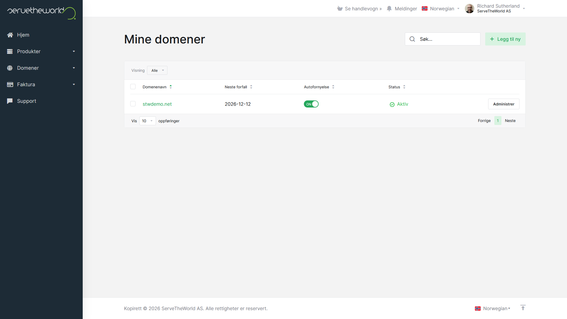Open the Support menu item
Viewport: 567px width, 319px height.
click(x=27, y=101)
